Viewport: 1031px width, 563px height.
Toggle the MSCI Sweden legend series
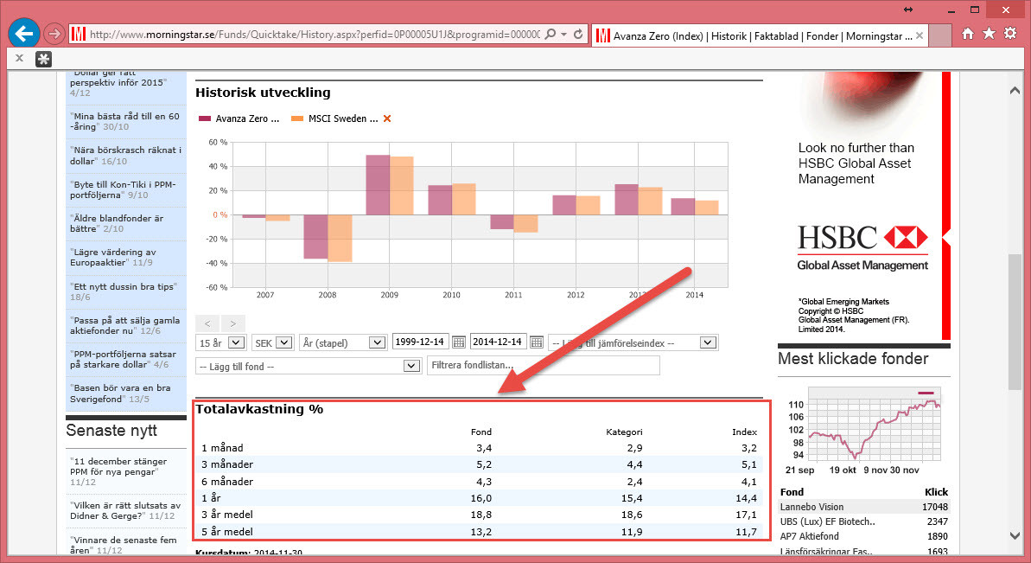pos(335,118)
